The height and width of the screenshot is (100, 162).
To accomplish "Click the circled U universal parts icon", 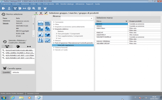I will [29, 8].
